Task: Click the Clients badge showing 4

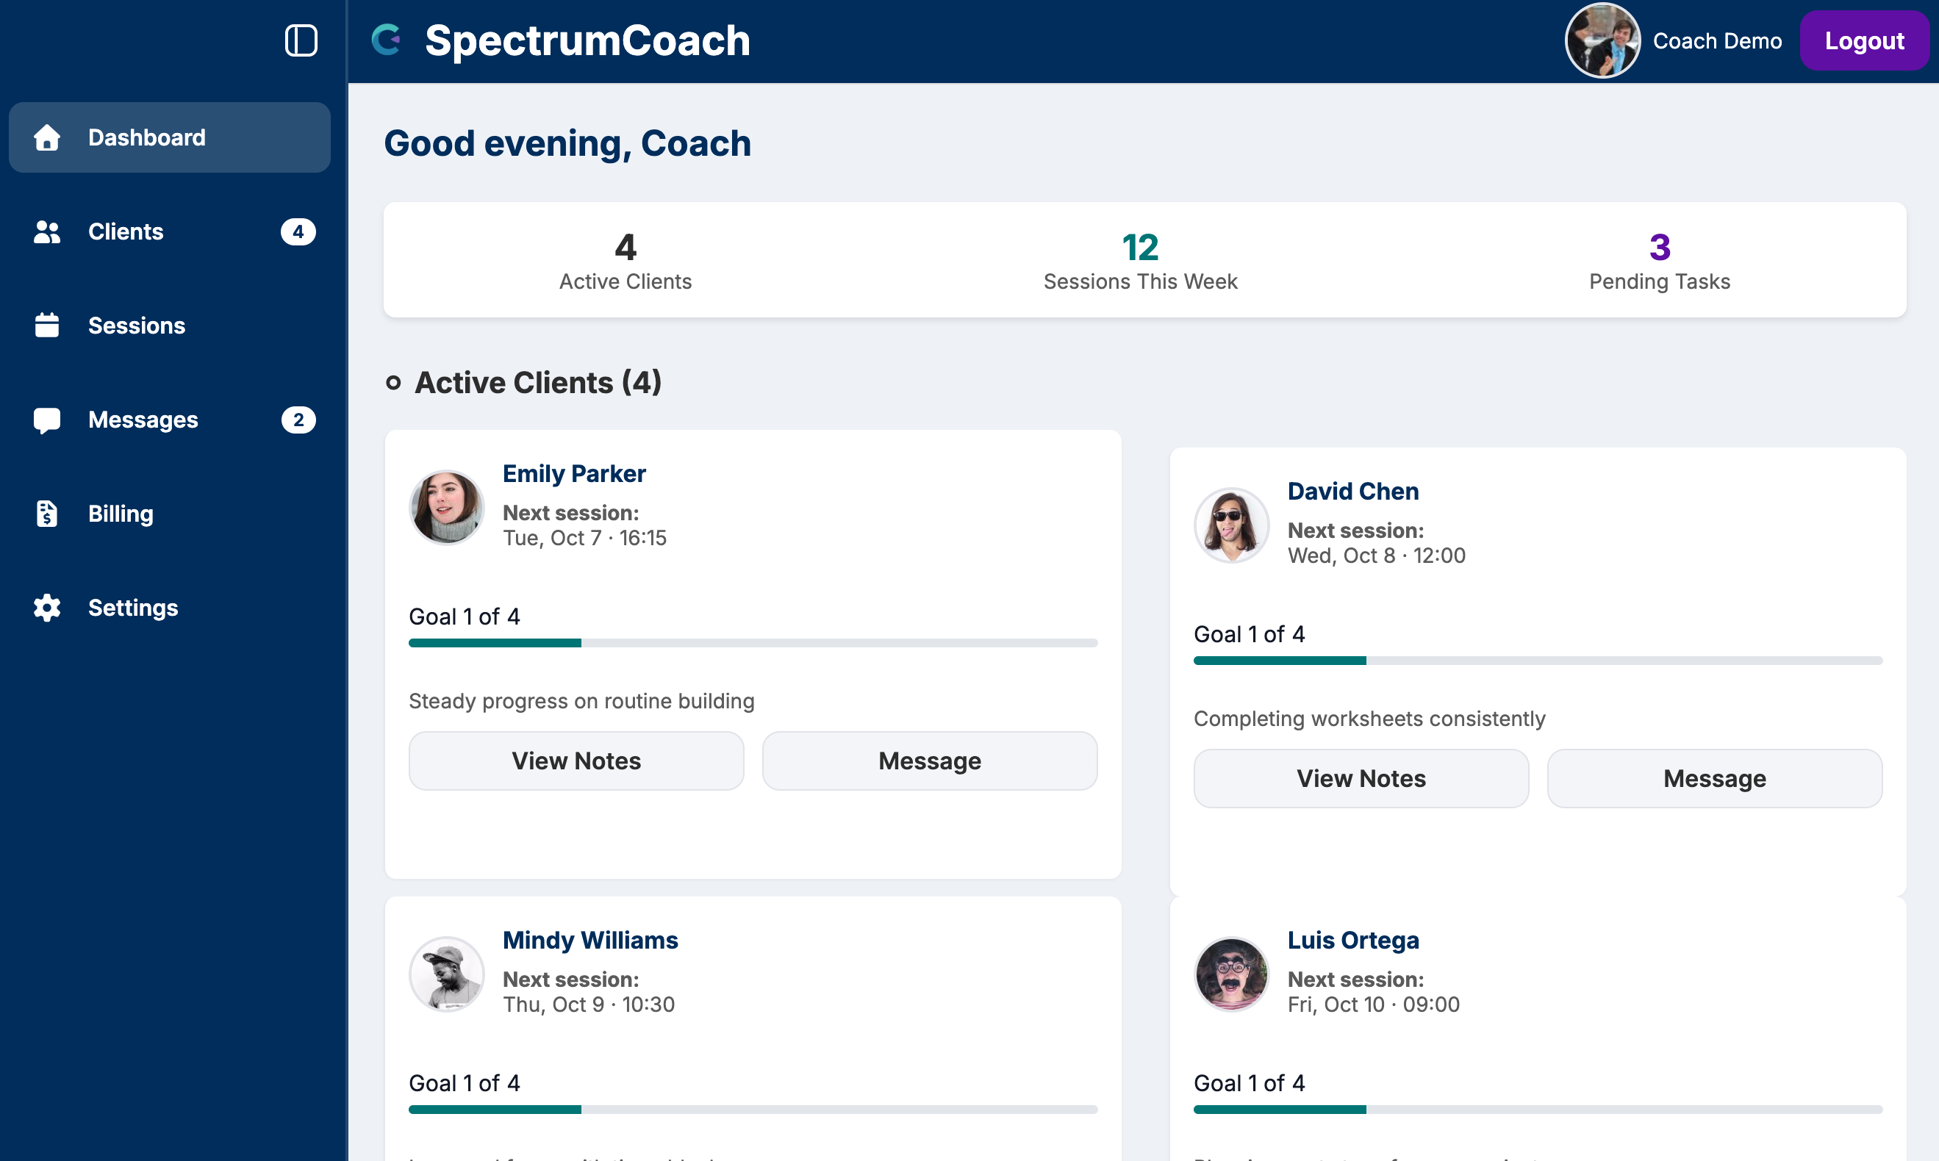Action: click(298, 231)
